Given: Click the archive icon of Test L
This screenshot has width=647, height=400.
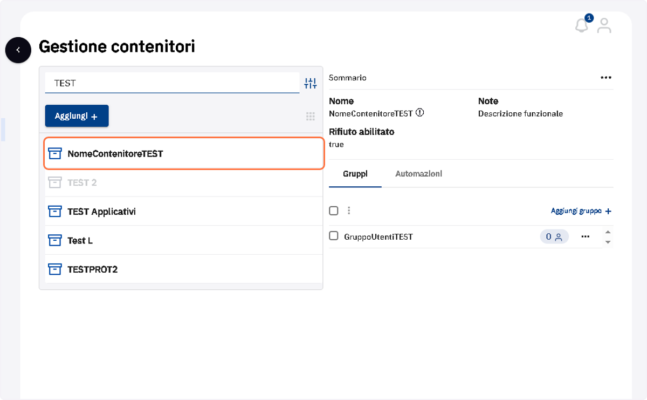Looking at the screenshot, I should click(54, 240).
